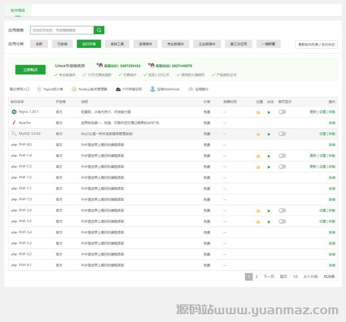Image resolution: width=346 pixels, height=322 pixels.
Task: Click the MySQL dolphin icon
Action: [14, 133]
